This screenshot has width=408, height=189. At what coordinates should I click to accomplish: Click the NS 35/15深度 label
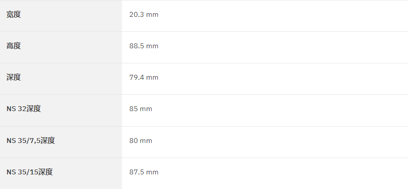pyautogui.click(x=30, y=172)
